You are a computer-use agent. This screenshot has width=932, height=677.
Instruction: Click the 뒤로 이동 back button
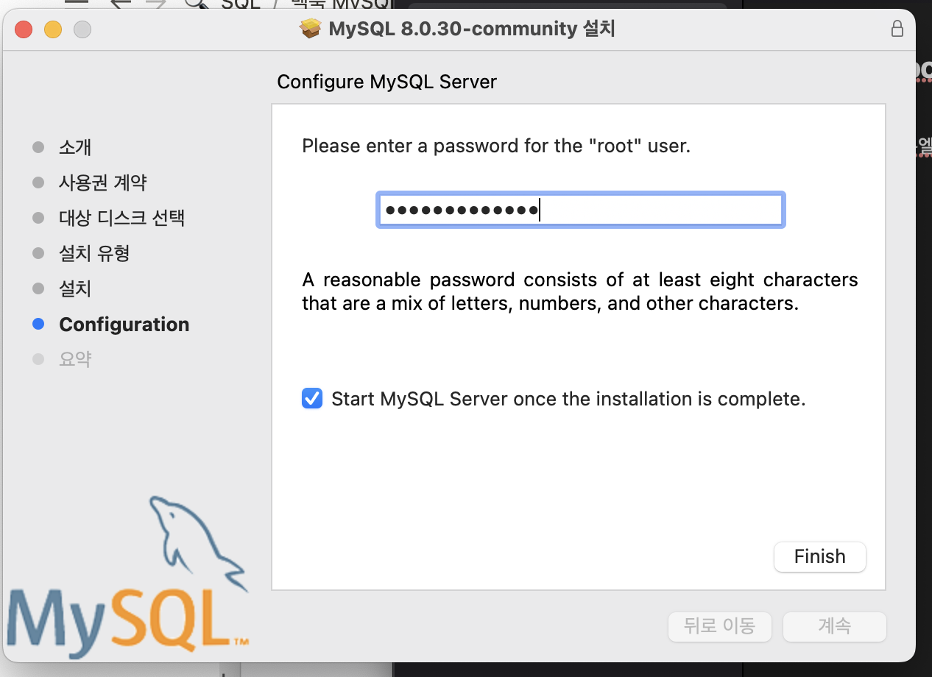(719, 626)
